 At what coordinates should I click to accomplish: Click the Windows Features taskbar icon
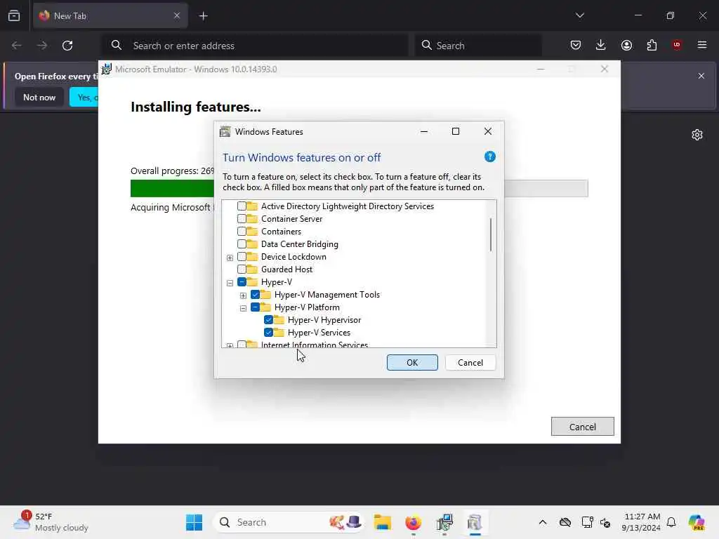(x=475, y=522)
